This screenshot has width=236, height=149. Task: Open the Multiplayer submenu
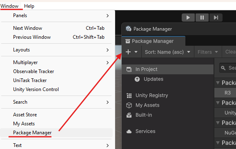[56, 62]
